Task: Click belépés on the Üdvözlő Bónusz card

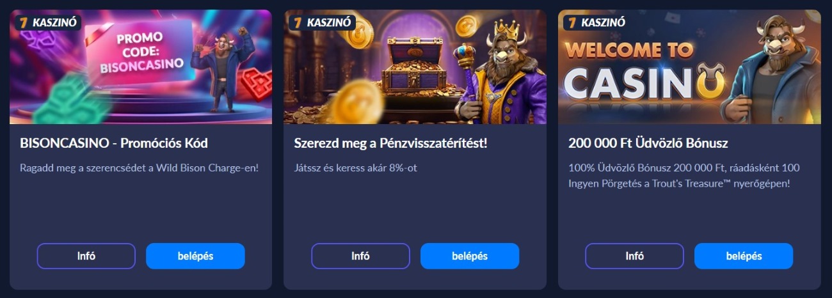Action: [x=744, y=256]
